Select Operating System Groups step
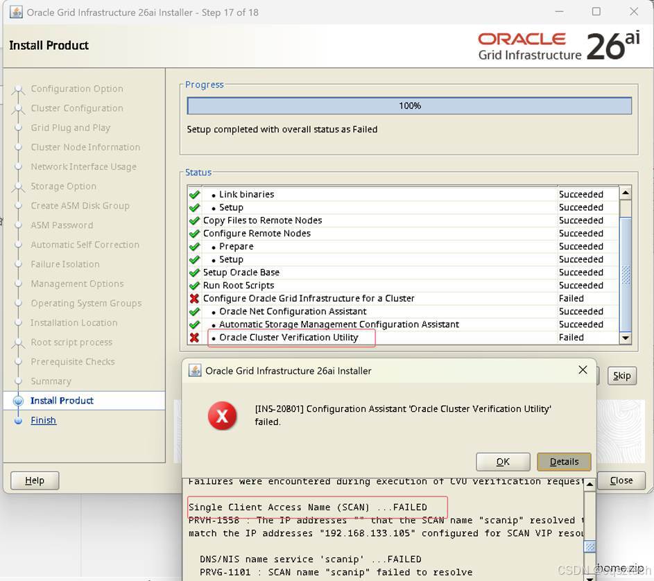 pyautogui.click(x=86, y=303)
